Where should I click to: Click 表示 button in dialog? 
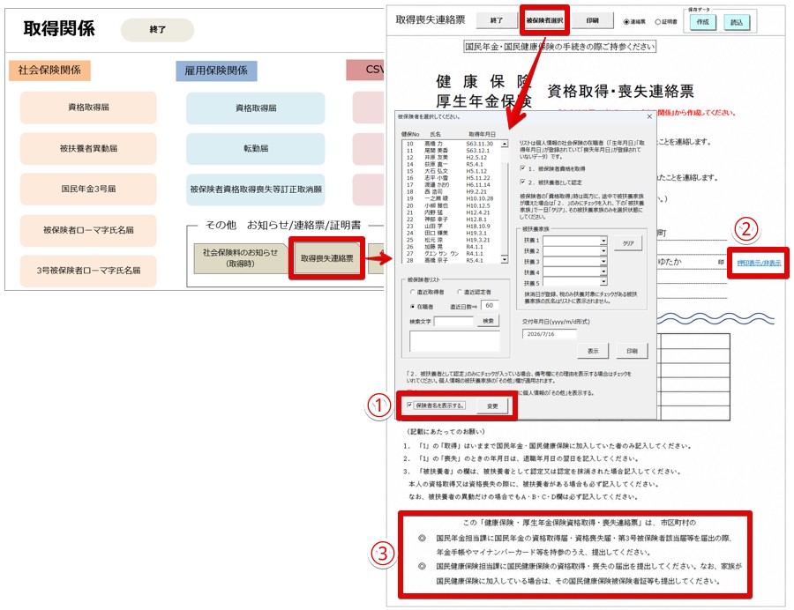[x=593, y=351]
